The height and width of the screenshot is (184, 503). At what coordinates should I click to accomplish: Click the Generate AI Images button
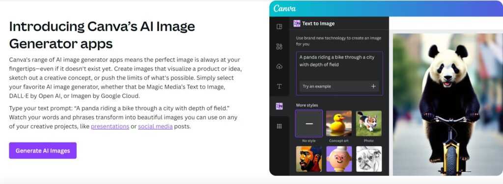[x=43, y=151]
